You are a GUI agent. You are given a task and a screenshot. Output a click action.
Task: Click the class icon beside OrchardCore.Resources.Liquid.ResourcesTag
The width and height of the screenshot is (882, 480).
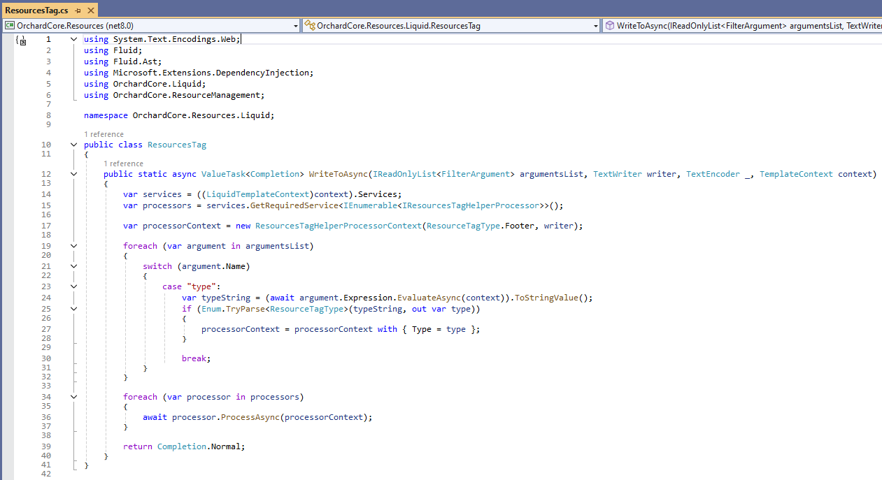click(310, 26)
